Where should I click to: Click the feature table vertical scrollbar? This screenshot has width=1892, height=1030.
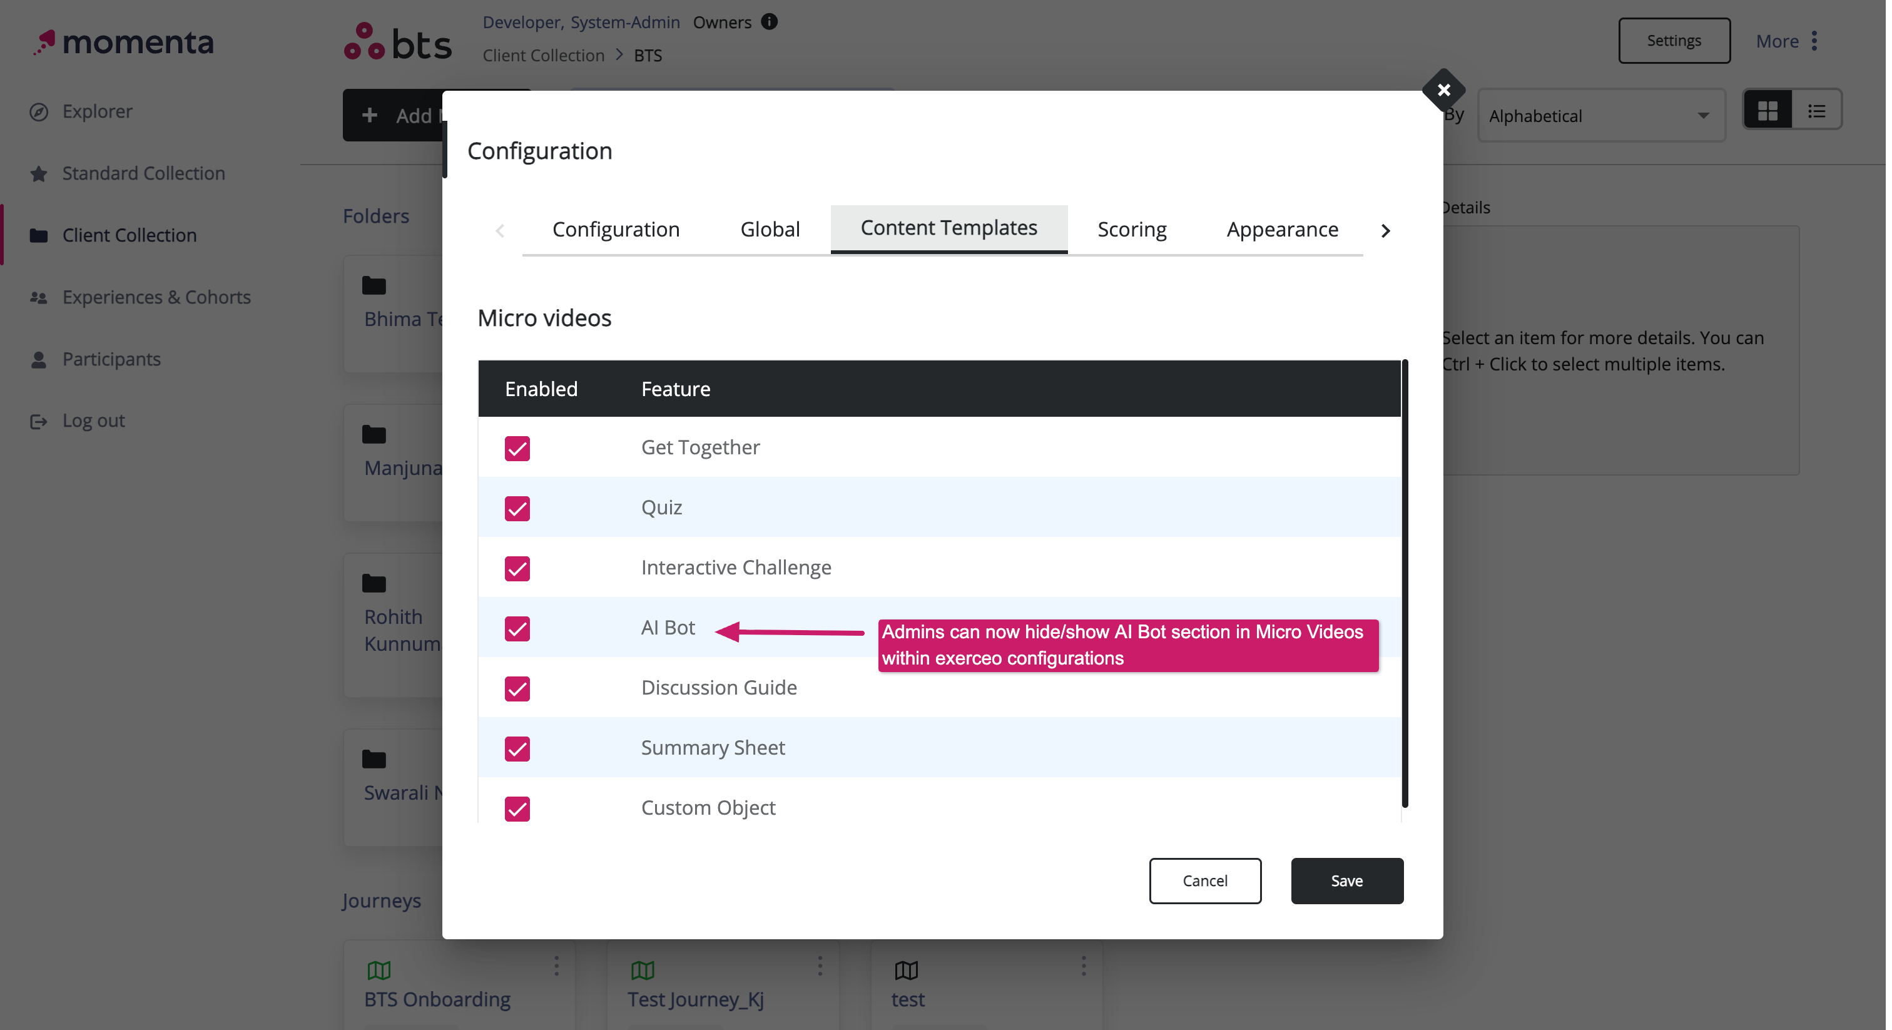1405,584
